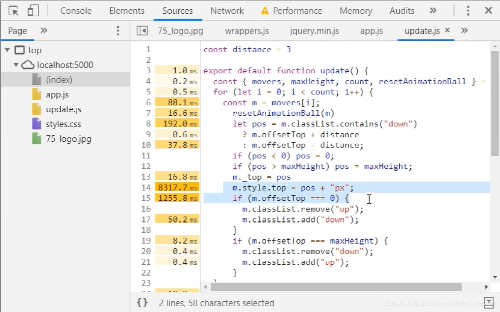Open update.js in file tree
500x312 pixels.
63,109
